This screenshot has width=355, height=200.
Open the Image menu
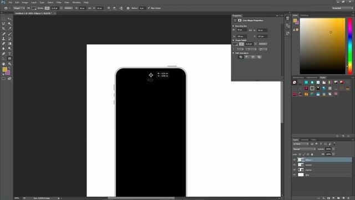25,2
